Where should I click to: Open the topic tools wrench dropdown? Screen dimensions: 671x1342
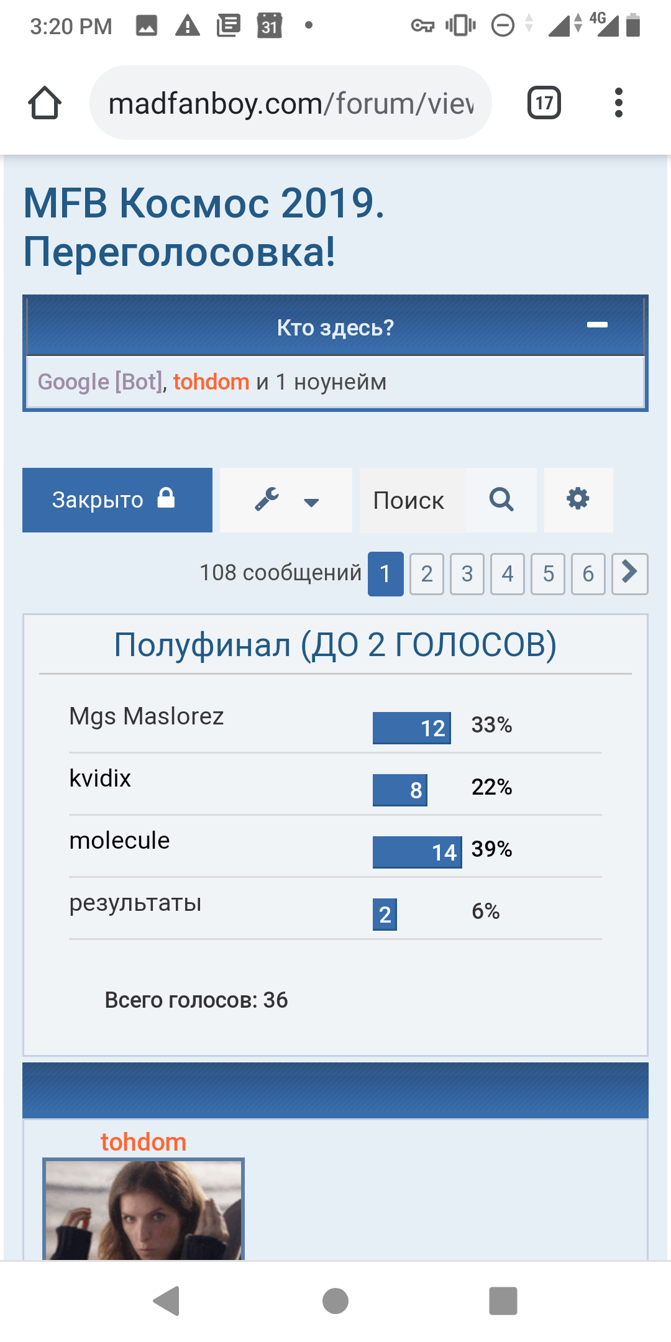pos(286,500)
